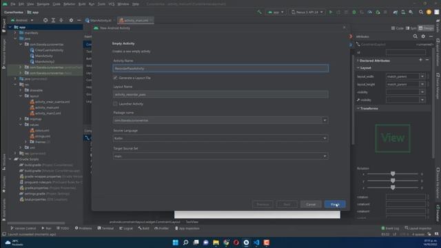Click the orange user account avatar icon
The width and height of the screenshot is (441, 248).
429,12
